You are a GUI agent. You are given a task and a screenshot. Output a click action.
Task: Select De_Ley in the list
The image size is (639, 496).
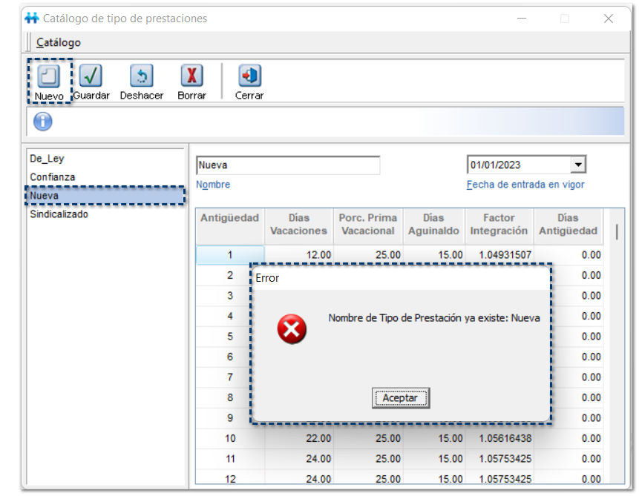click(47, 159)
